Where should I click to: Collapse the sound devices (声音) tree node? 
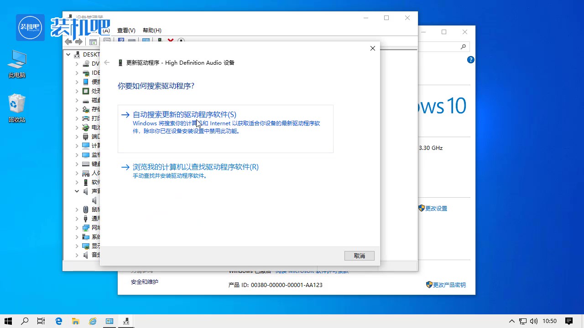77,191
